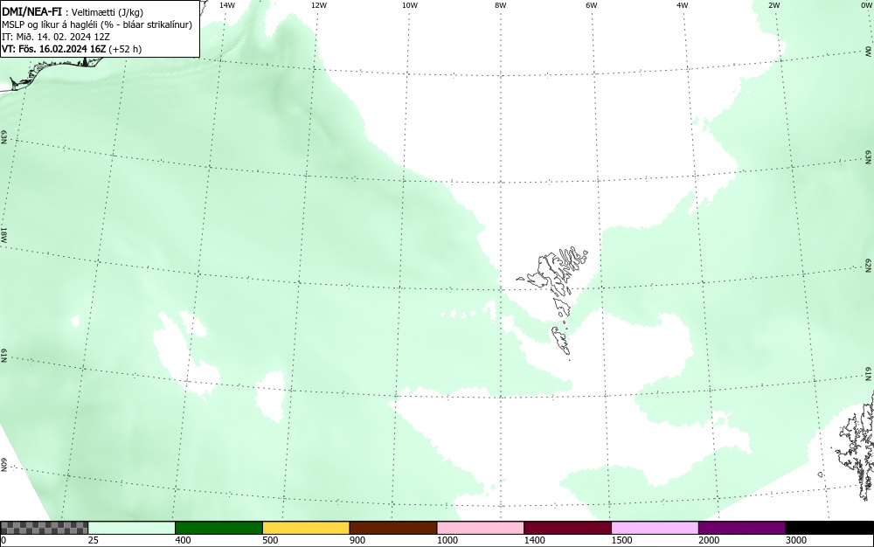This screenshot has width=874, height=547.
Task: Click the 0W longitude label
Action: [x=865, y=5]
